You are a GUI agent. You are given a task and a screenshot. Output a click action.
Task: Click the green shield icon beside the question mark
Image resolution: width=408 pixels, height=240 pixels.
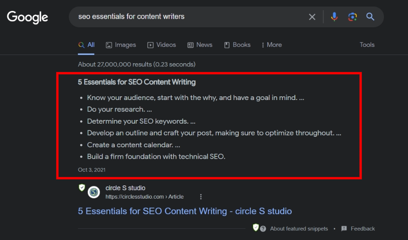click(256, 227)
